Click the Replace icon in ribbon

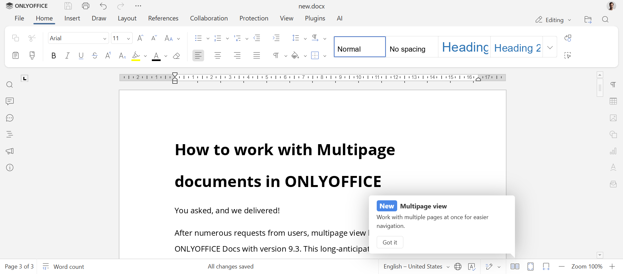click(x=568, y=38)
